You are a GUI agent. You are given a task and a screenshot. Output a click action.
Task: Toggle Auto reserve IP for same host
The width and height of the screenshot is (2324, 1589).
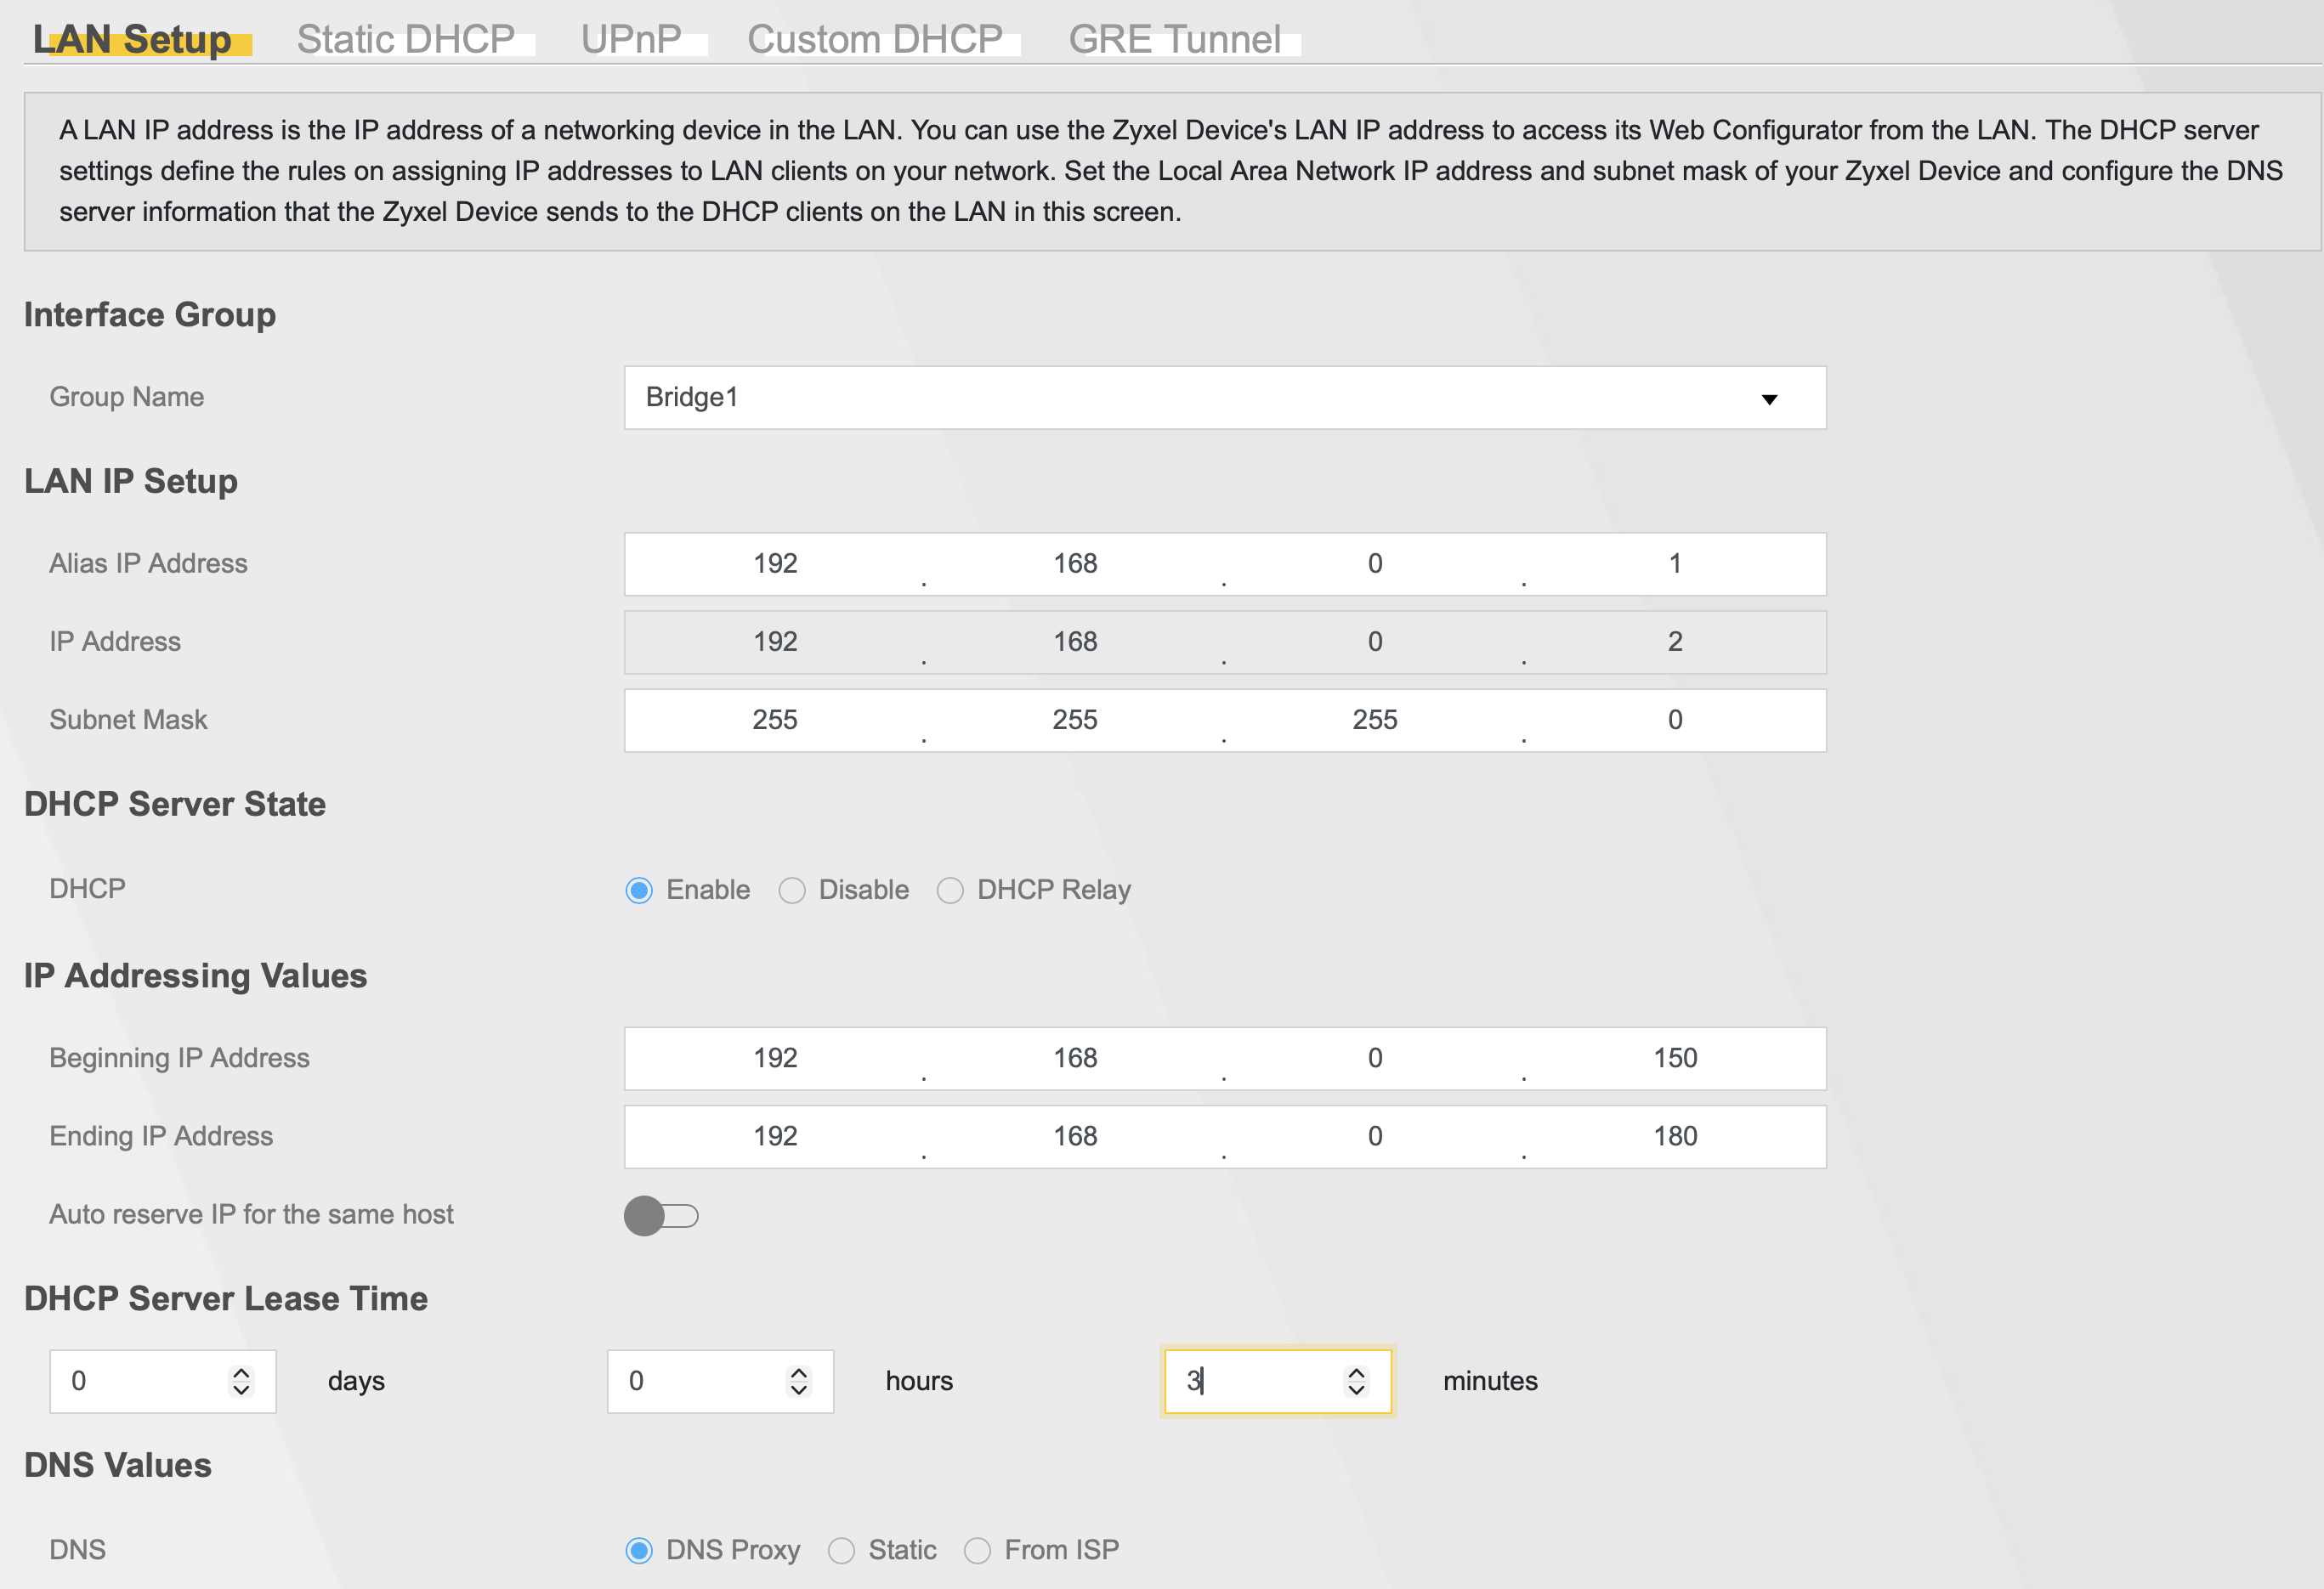(661, 1215)
